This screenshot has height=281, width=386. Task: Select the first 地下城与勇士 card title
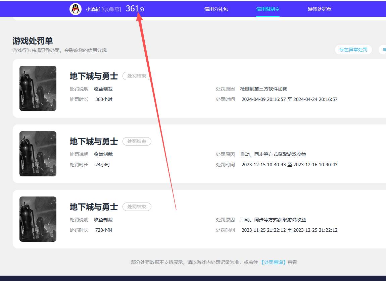pos(93,76)
